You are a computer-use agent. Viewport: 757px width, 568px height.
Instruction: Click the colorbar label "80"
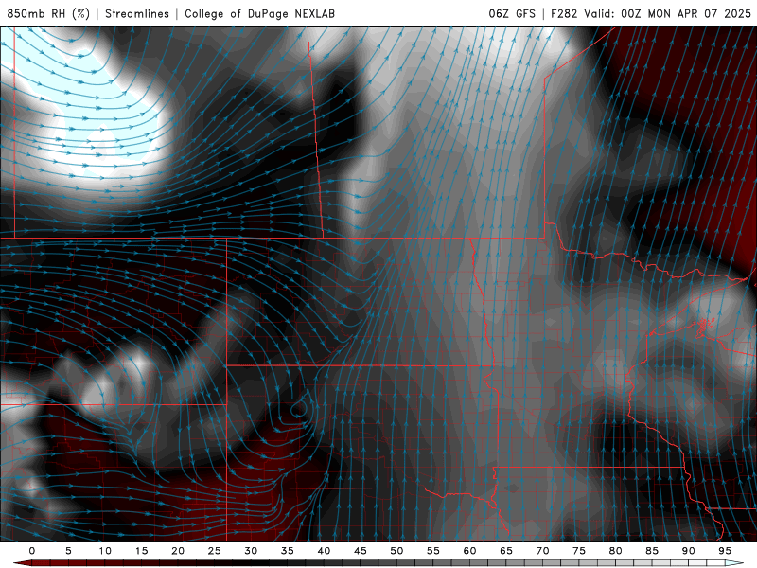click(x=615, y=551)
